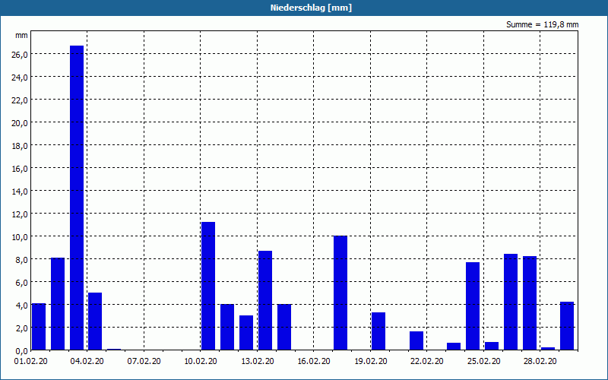The height and width of the screenshot is (380, 608).
Task: Select the 11 mm bar starting at 10.02.20
Action: point(208,286)
